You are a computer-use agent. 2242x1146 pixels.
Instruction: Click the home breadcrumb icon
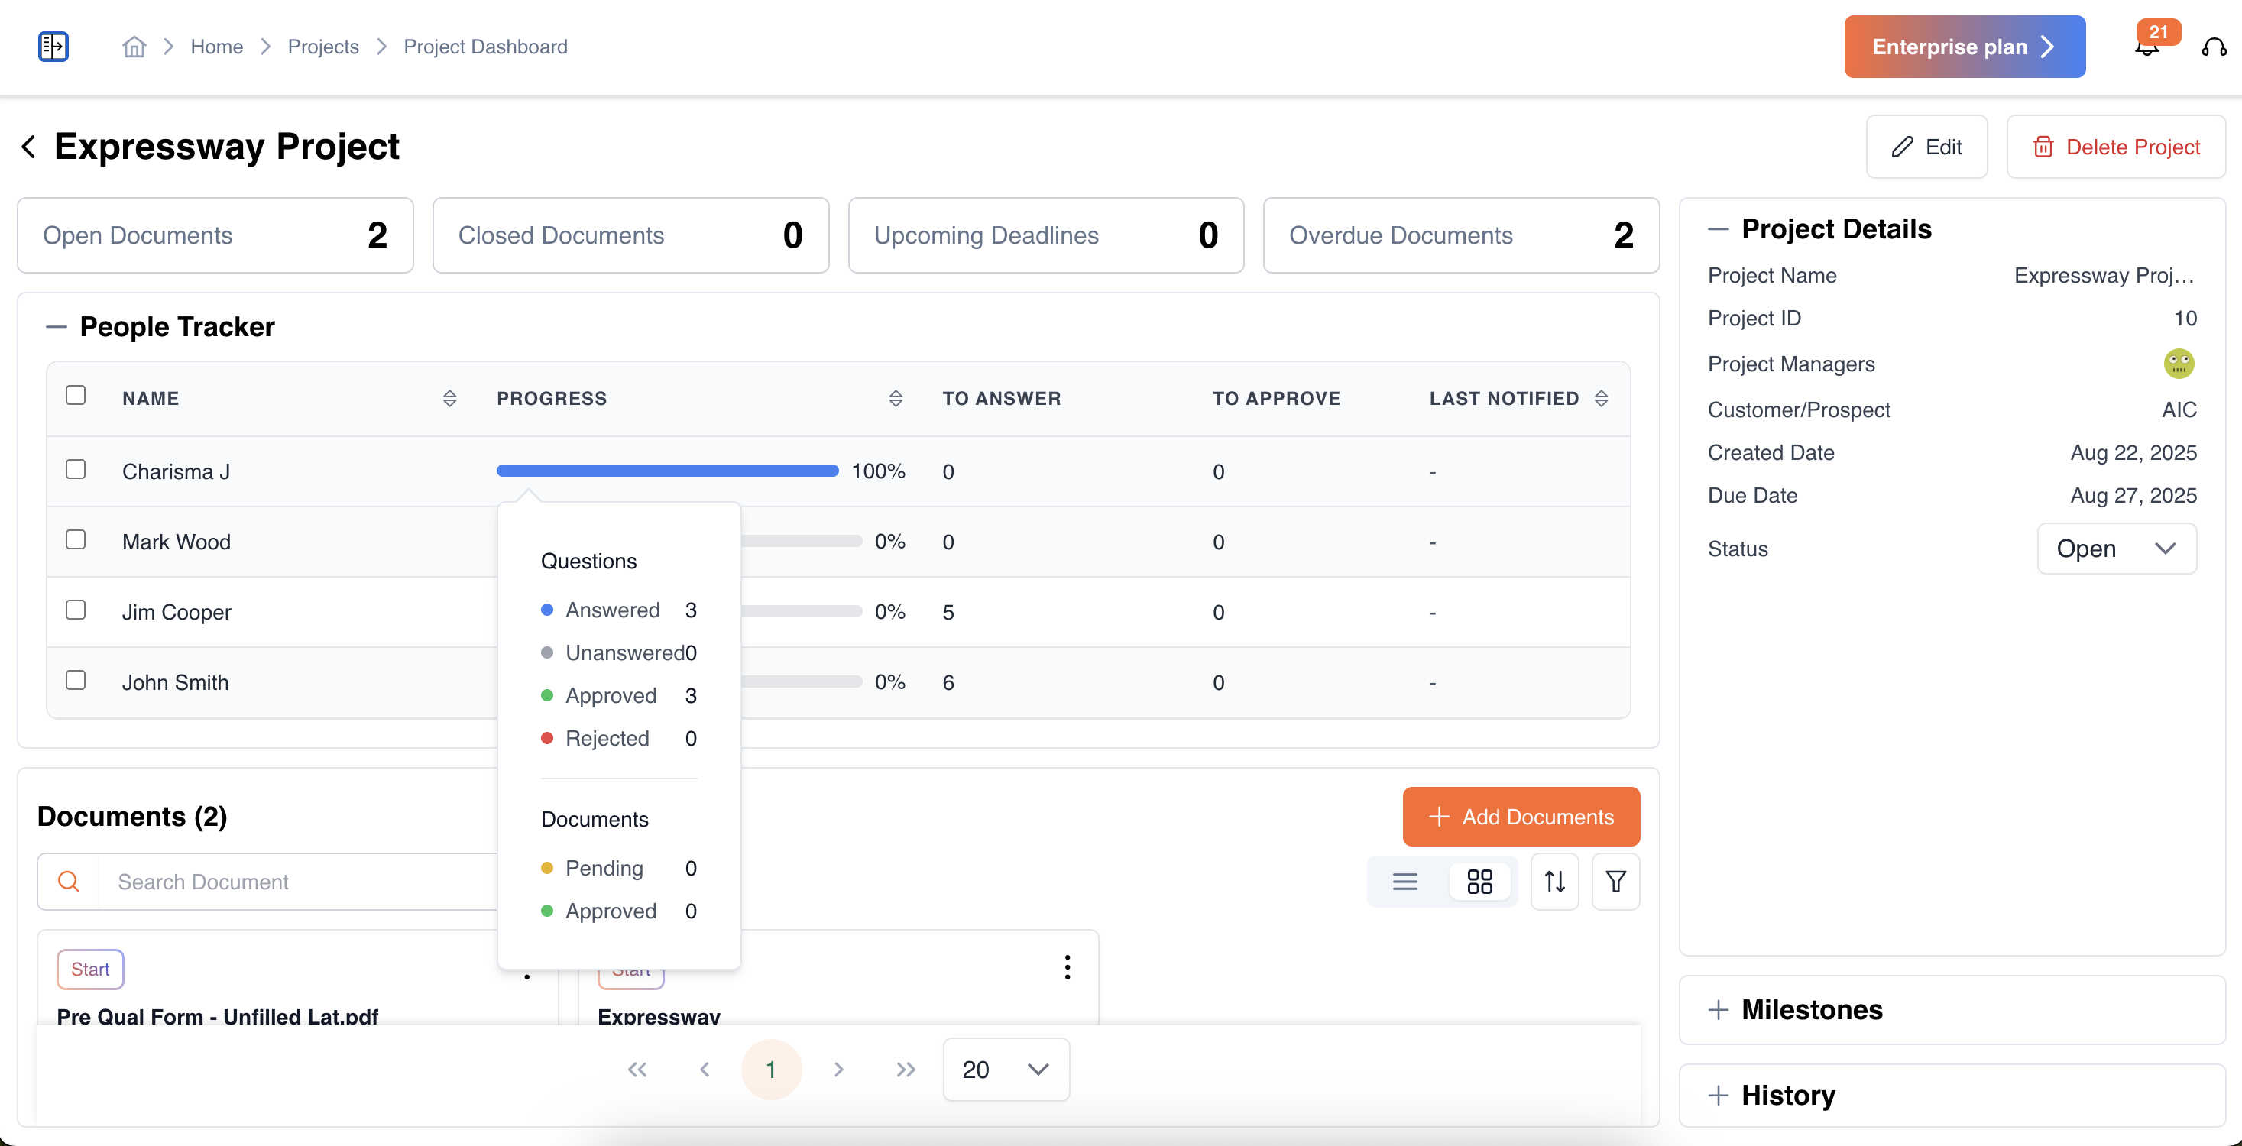click(x=133, y=46)
